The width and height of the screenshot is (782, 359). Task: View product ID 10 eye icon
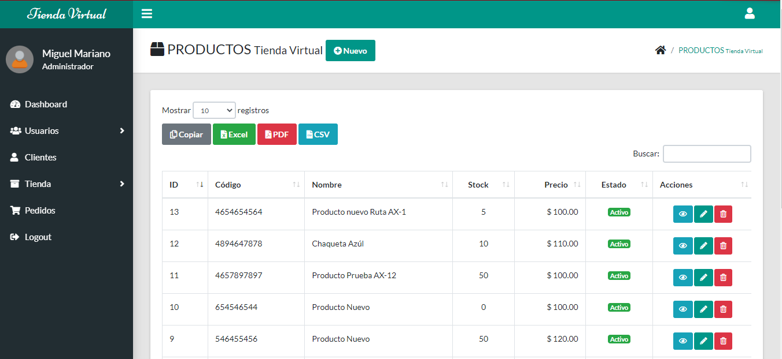(683, 309)
